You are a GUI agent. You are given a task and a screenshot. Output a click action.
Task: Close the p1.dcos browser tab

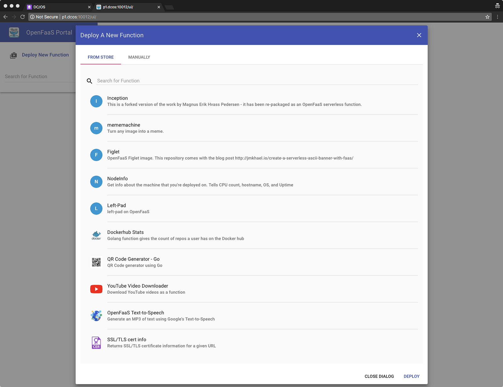(159, 7)
